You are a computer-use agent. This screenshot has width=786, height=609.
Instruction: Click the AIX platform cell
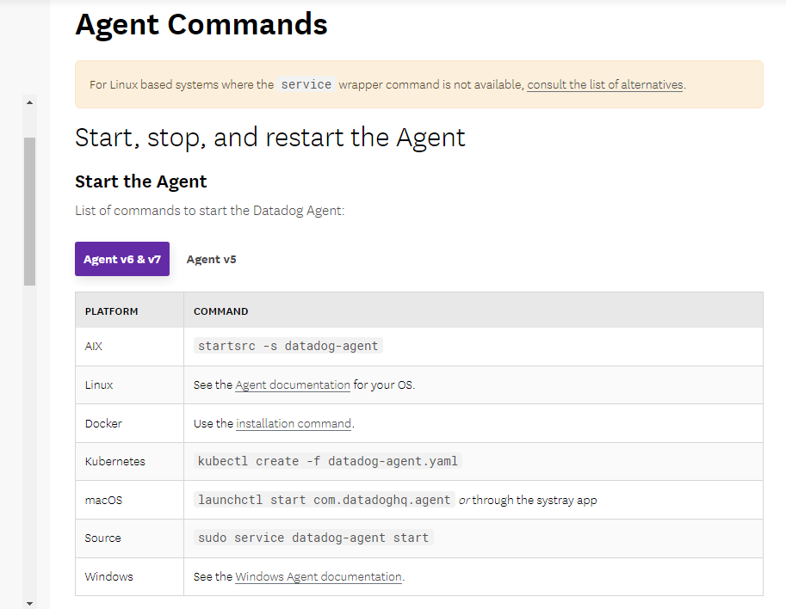129,347
